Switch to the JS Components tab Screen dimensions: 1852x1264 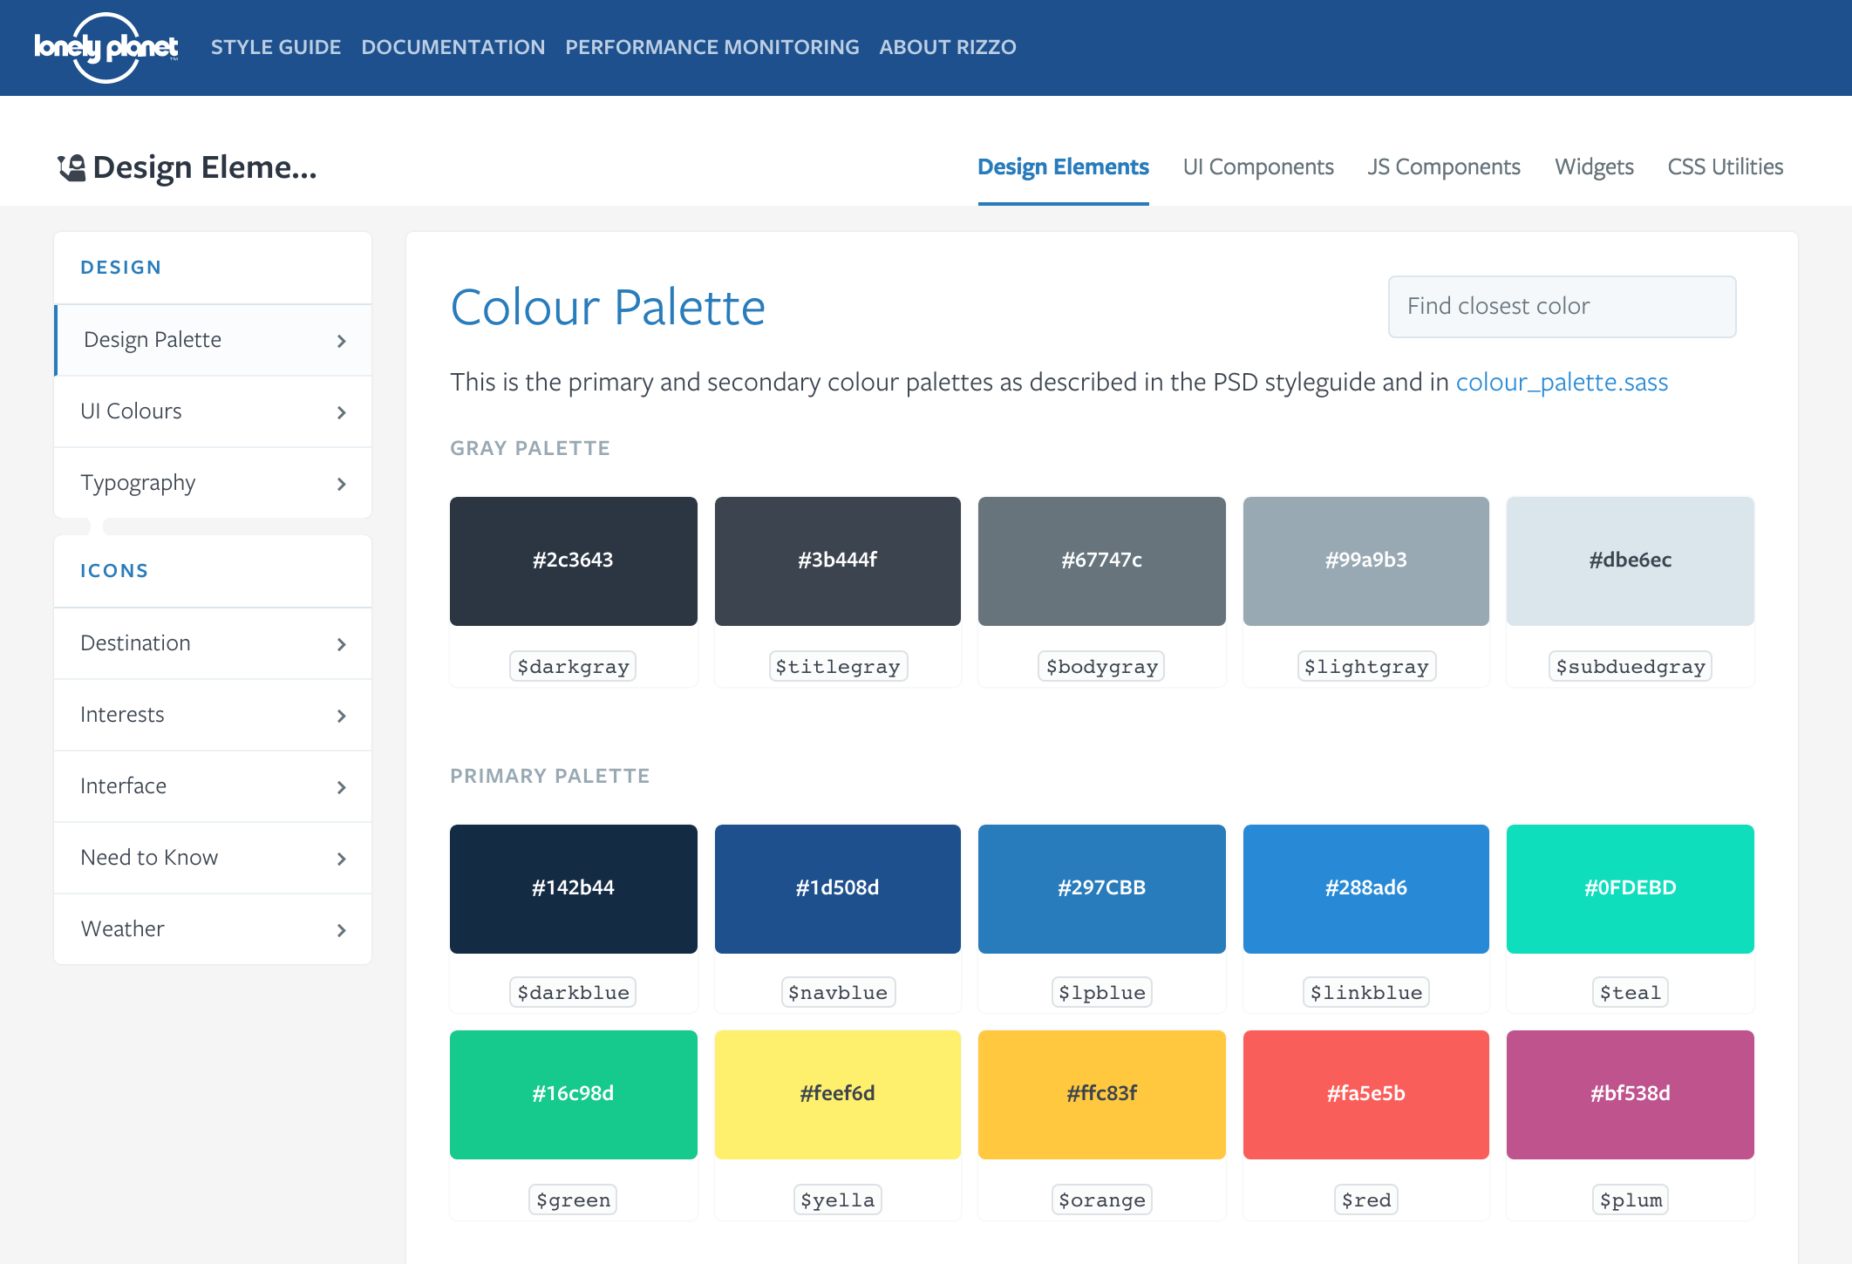tap(1443, 166)
